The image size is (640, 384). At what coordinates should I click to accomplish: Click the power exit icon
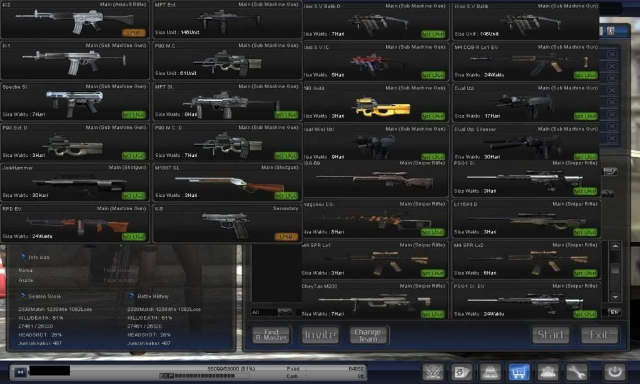(615, 371)
